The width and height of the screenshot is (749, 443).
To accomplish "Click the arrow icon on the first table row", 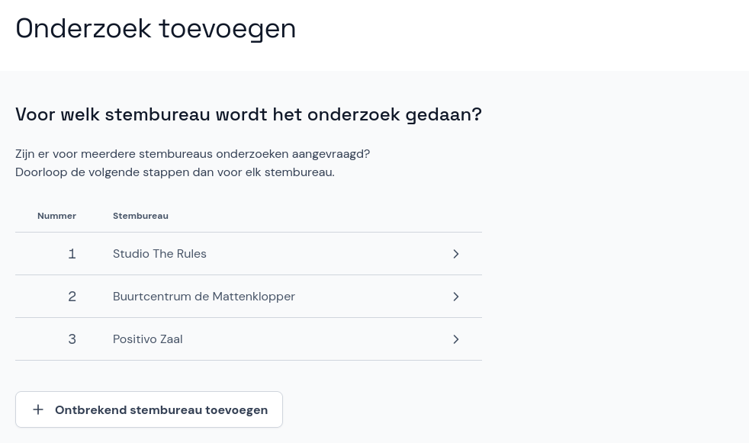I will pos(455,253).
